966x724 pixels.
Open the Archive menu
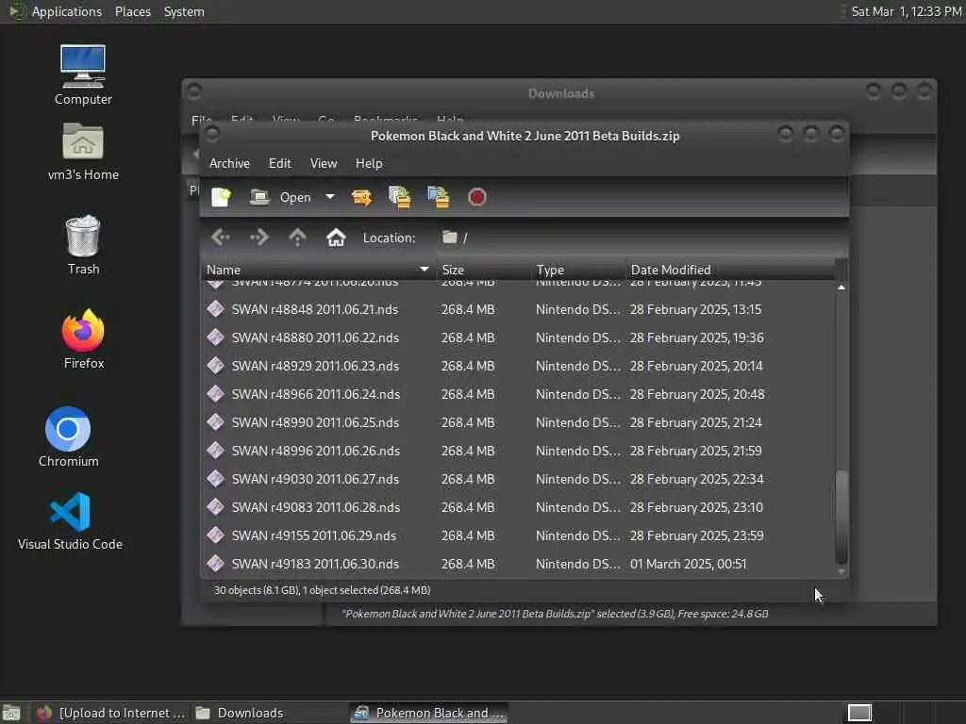[229, 163]
